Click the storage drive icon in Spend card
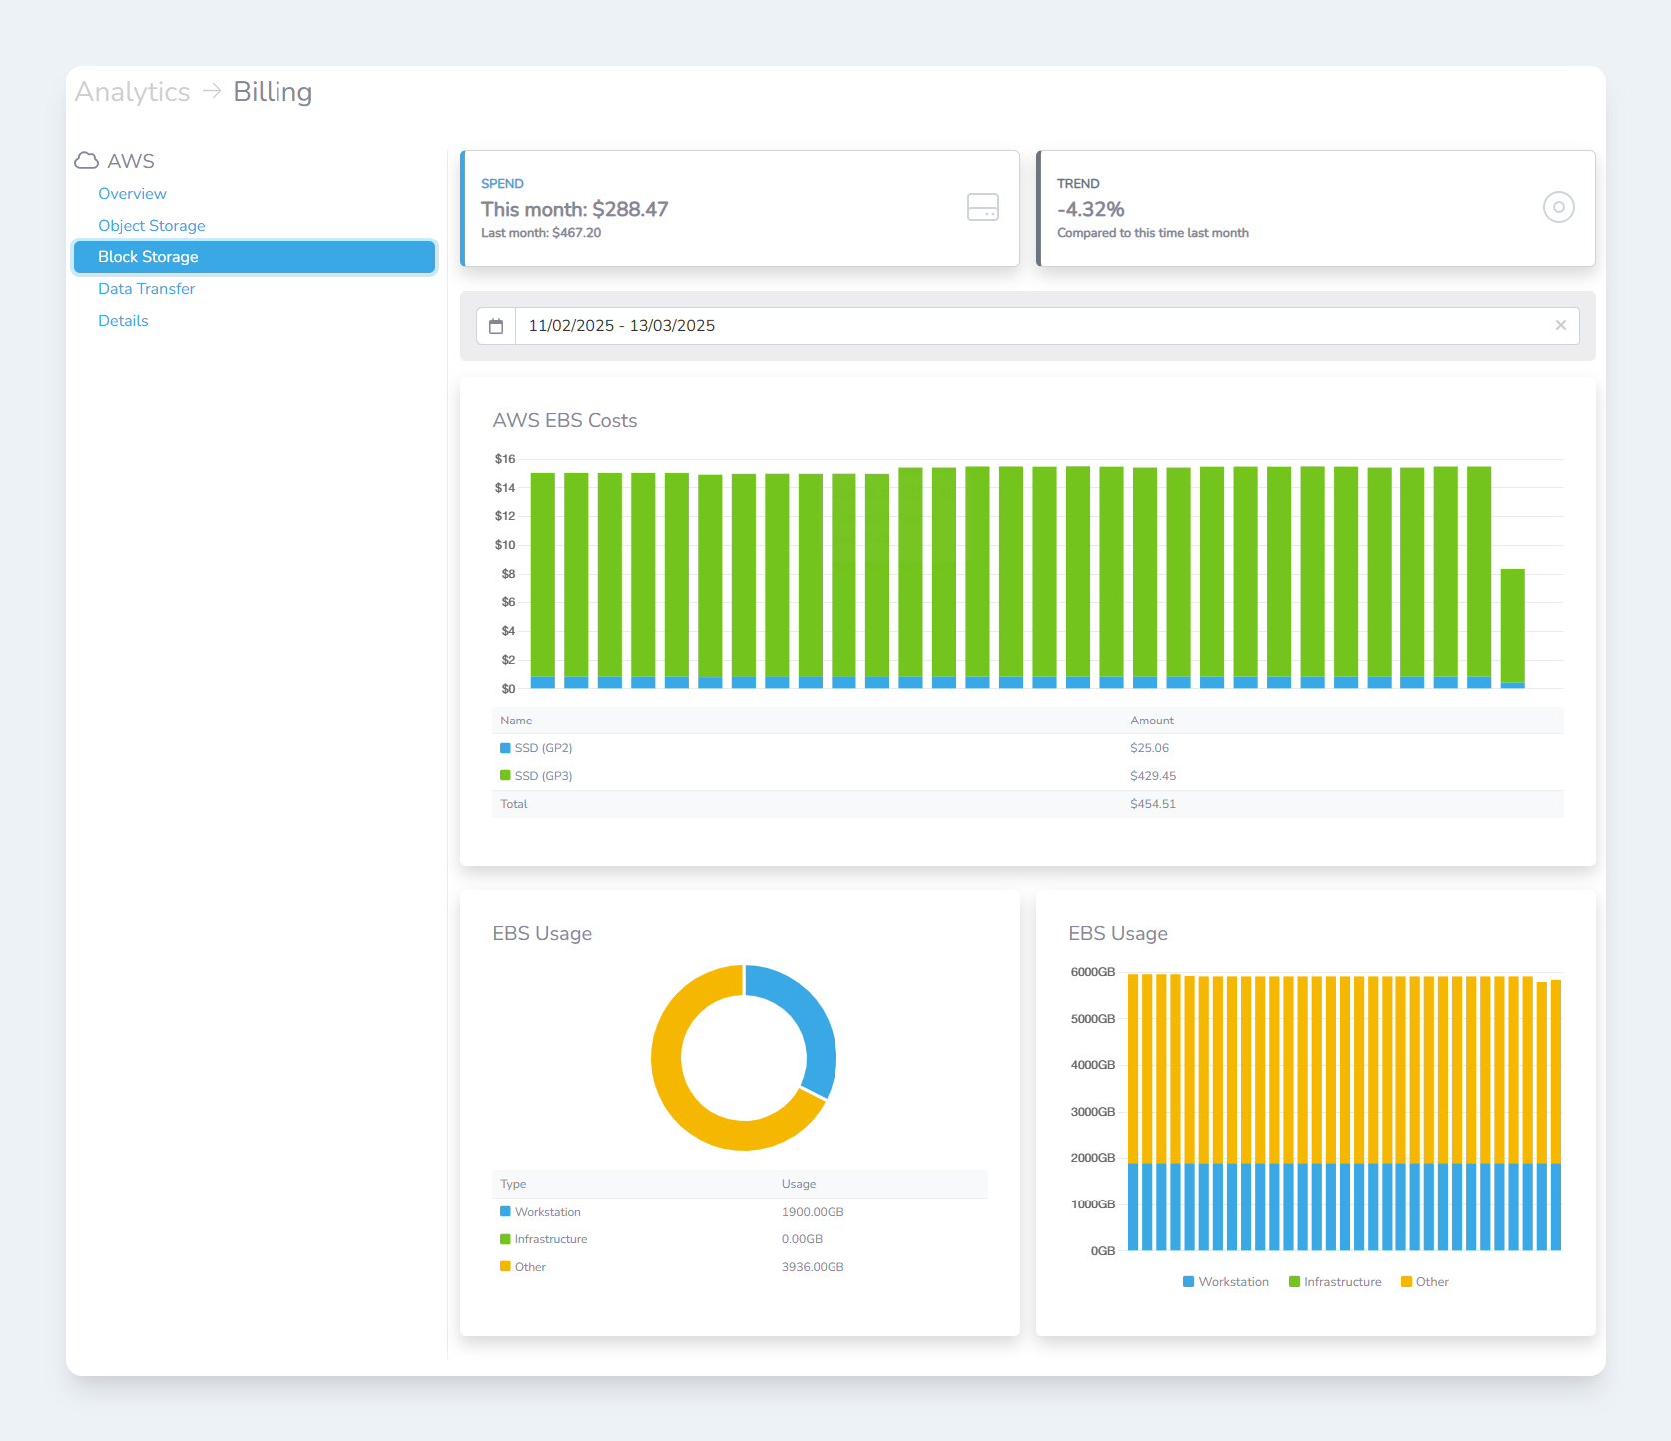Screen dimensions: 1671x1441 click(x=982, y=208)
